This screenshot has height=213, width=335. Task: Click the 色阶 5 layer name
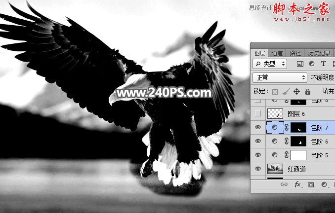(x=320, y=155)
